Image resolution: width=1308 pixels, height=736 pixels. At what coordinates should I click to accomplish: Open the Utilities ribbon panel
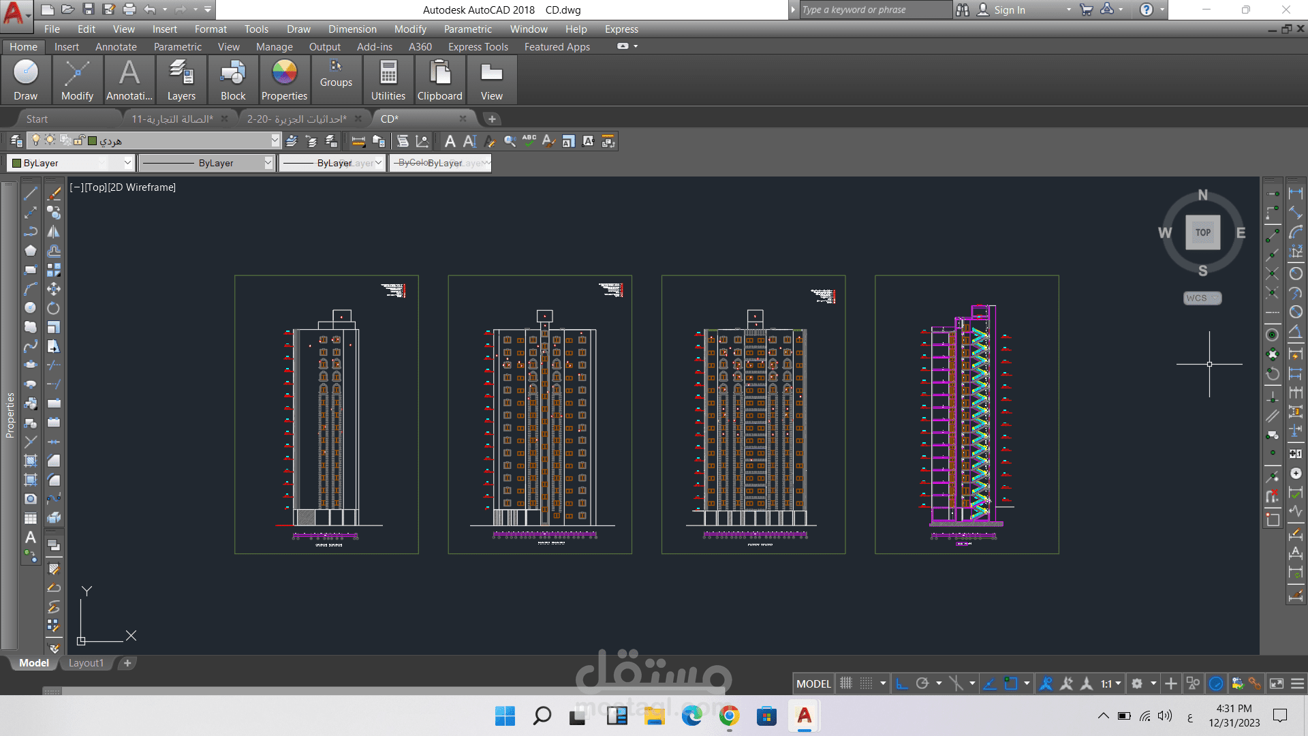pyautogui.click(x=388, y=80)
